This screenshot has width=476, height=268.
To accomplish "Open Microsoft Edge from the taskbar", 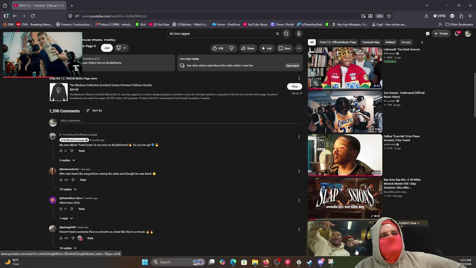I will click(x=233, y=262).
